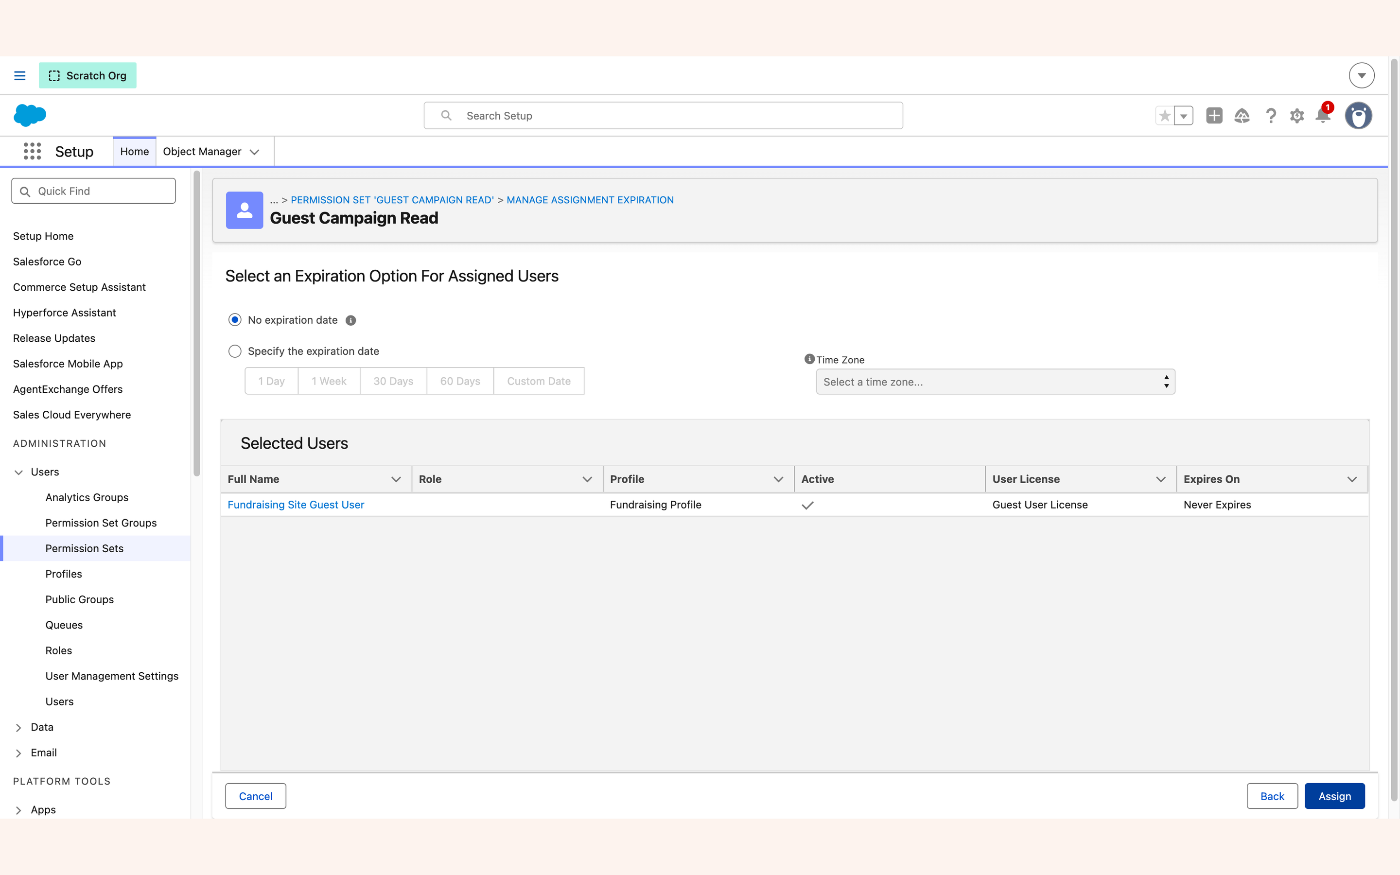The height and width of the screenshot is (875, 1400).
Task: Switch to the Home tab
Action: click(134, 152)
